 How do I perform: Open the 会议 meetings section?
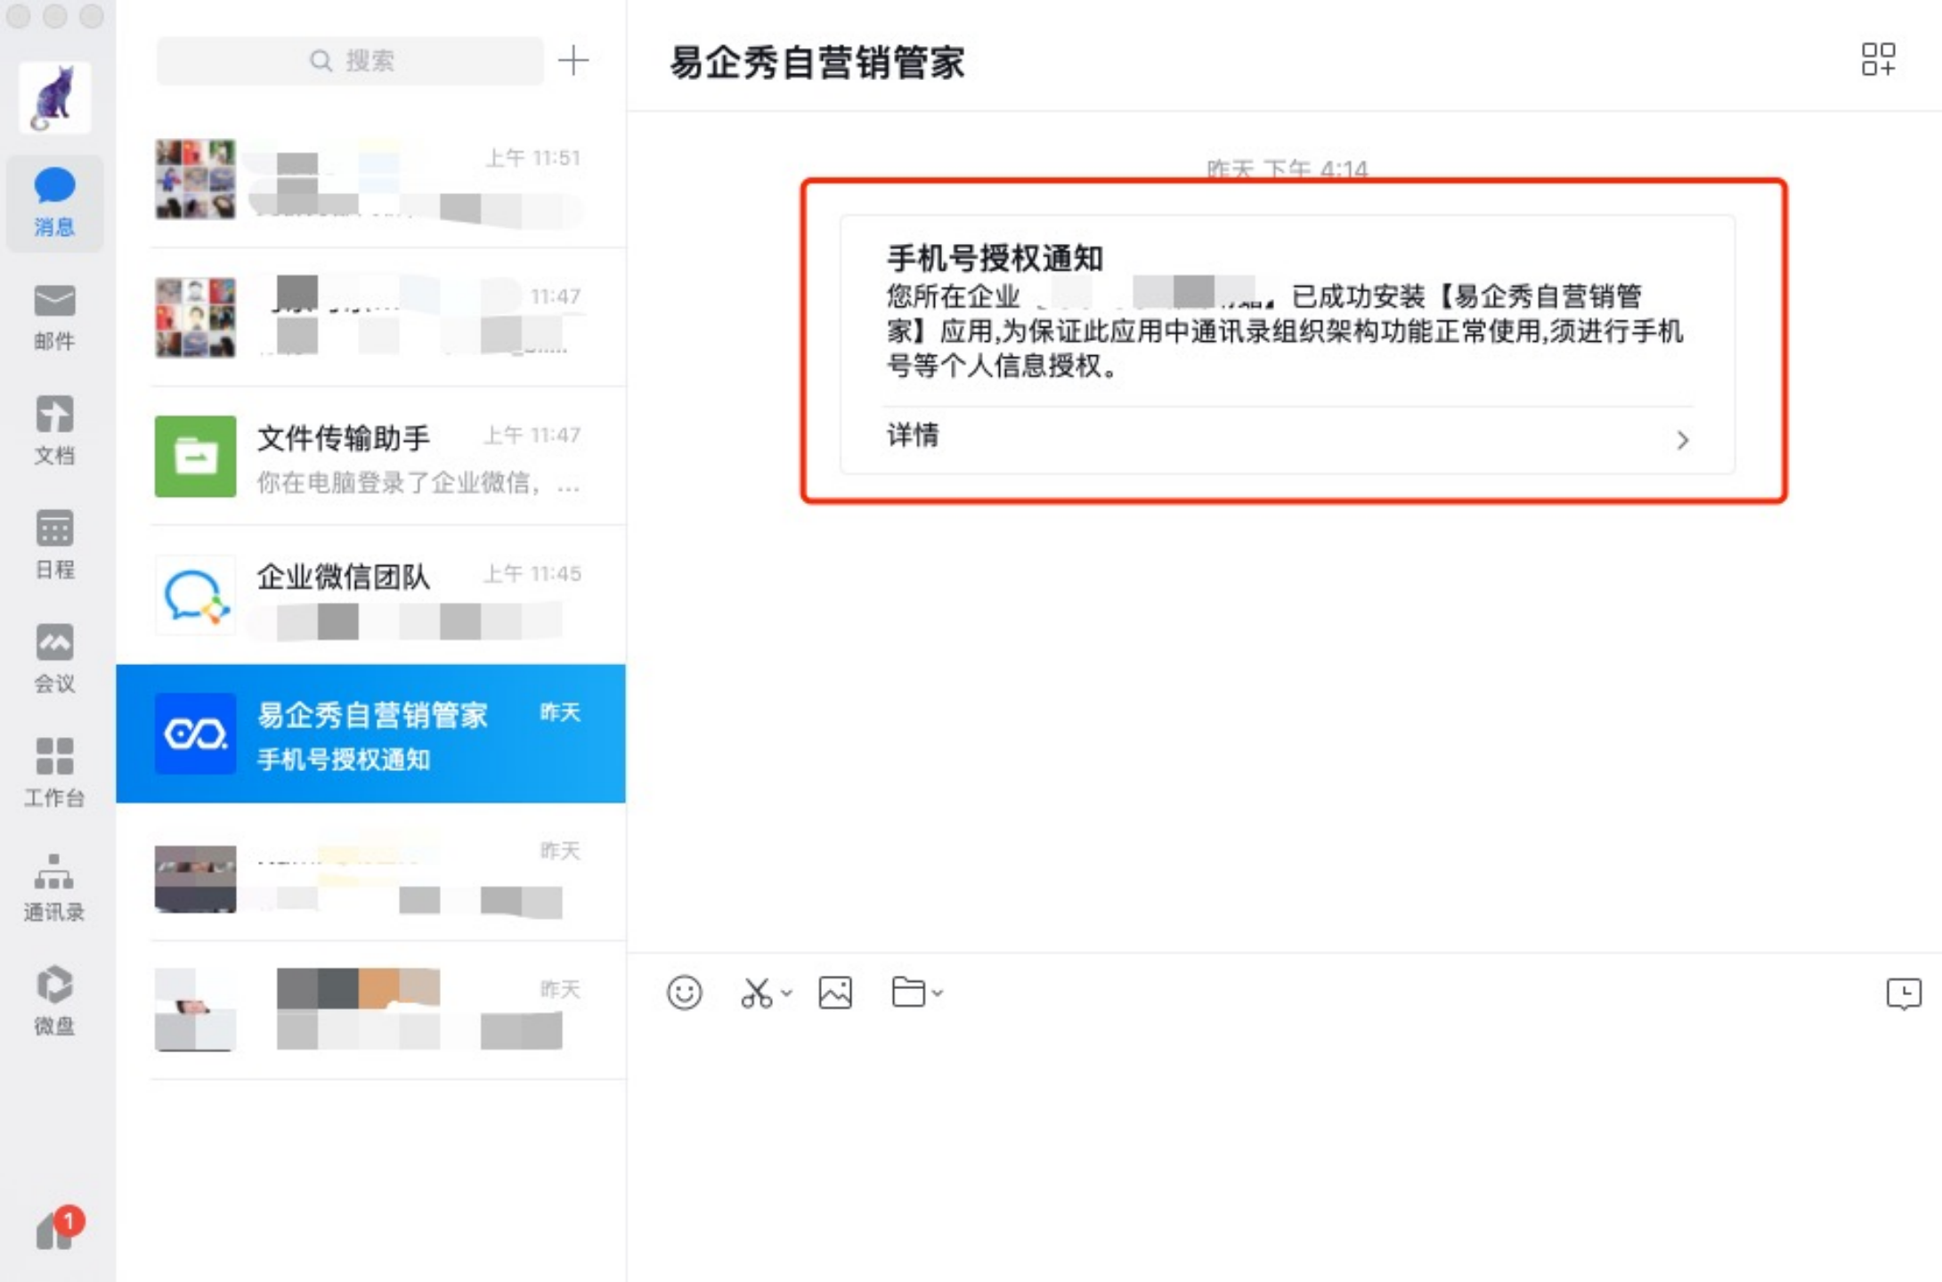(x=54, y=659)
